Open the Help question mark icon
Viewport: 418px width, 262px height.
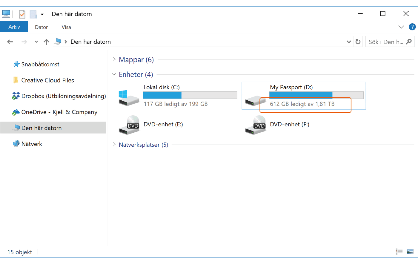coord(412,27)
